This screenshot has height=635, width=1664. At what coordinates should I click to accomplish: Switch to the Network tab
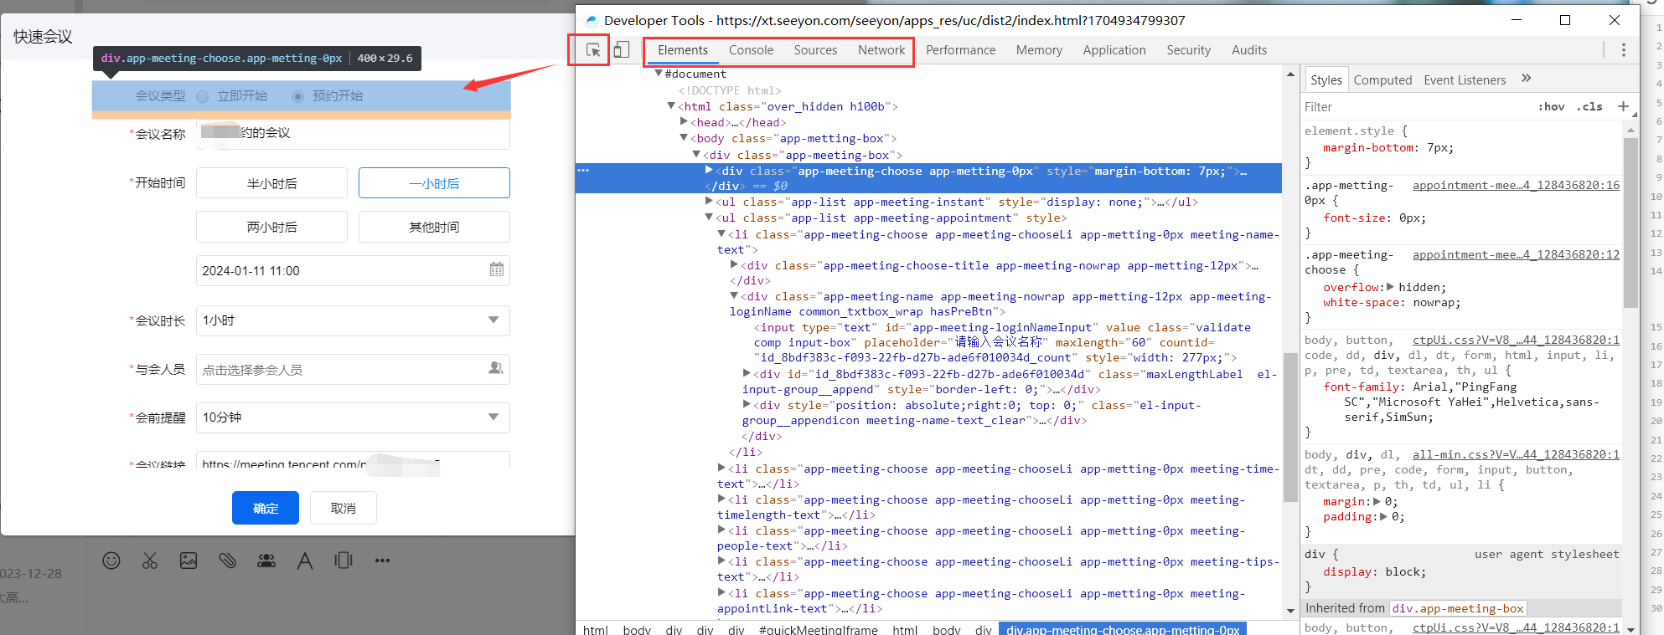(x=881, y=50)
